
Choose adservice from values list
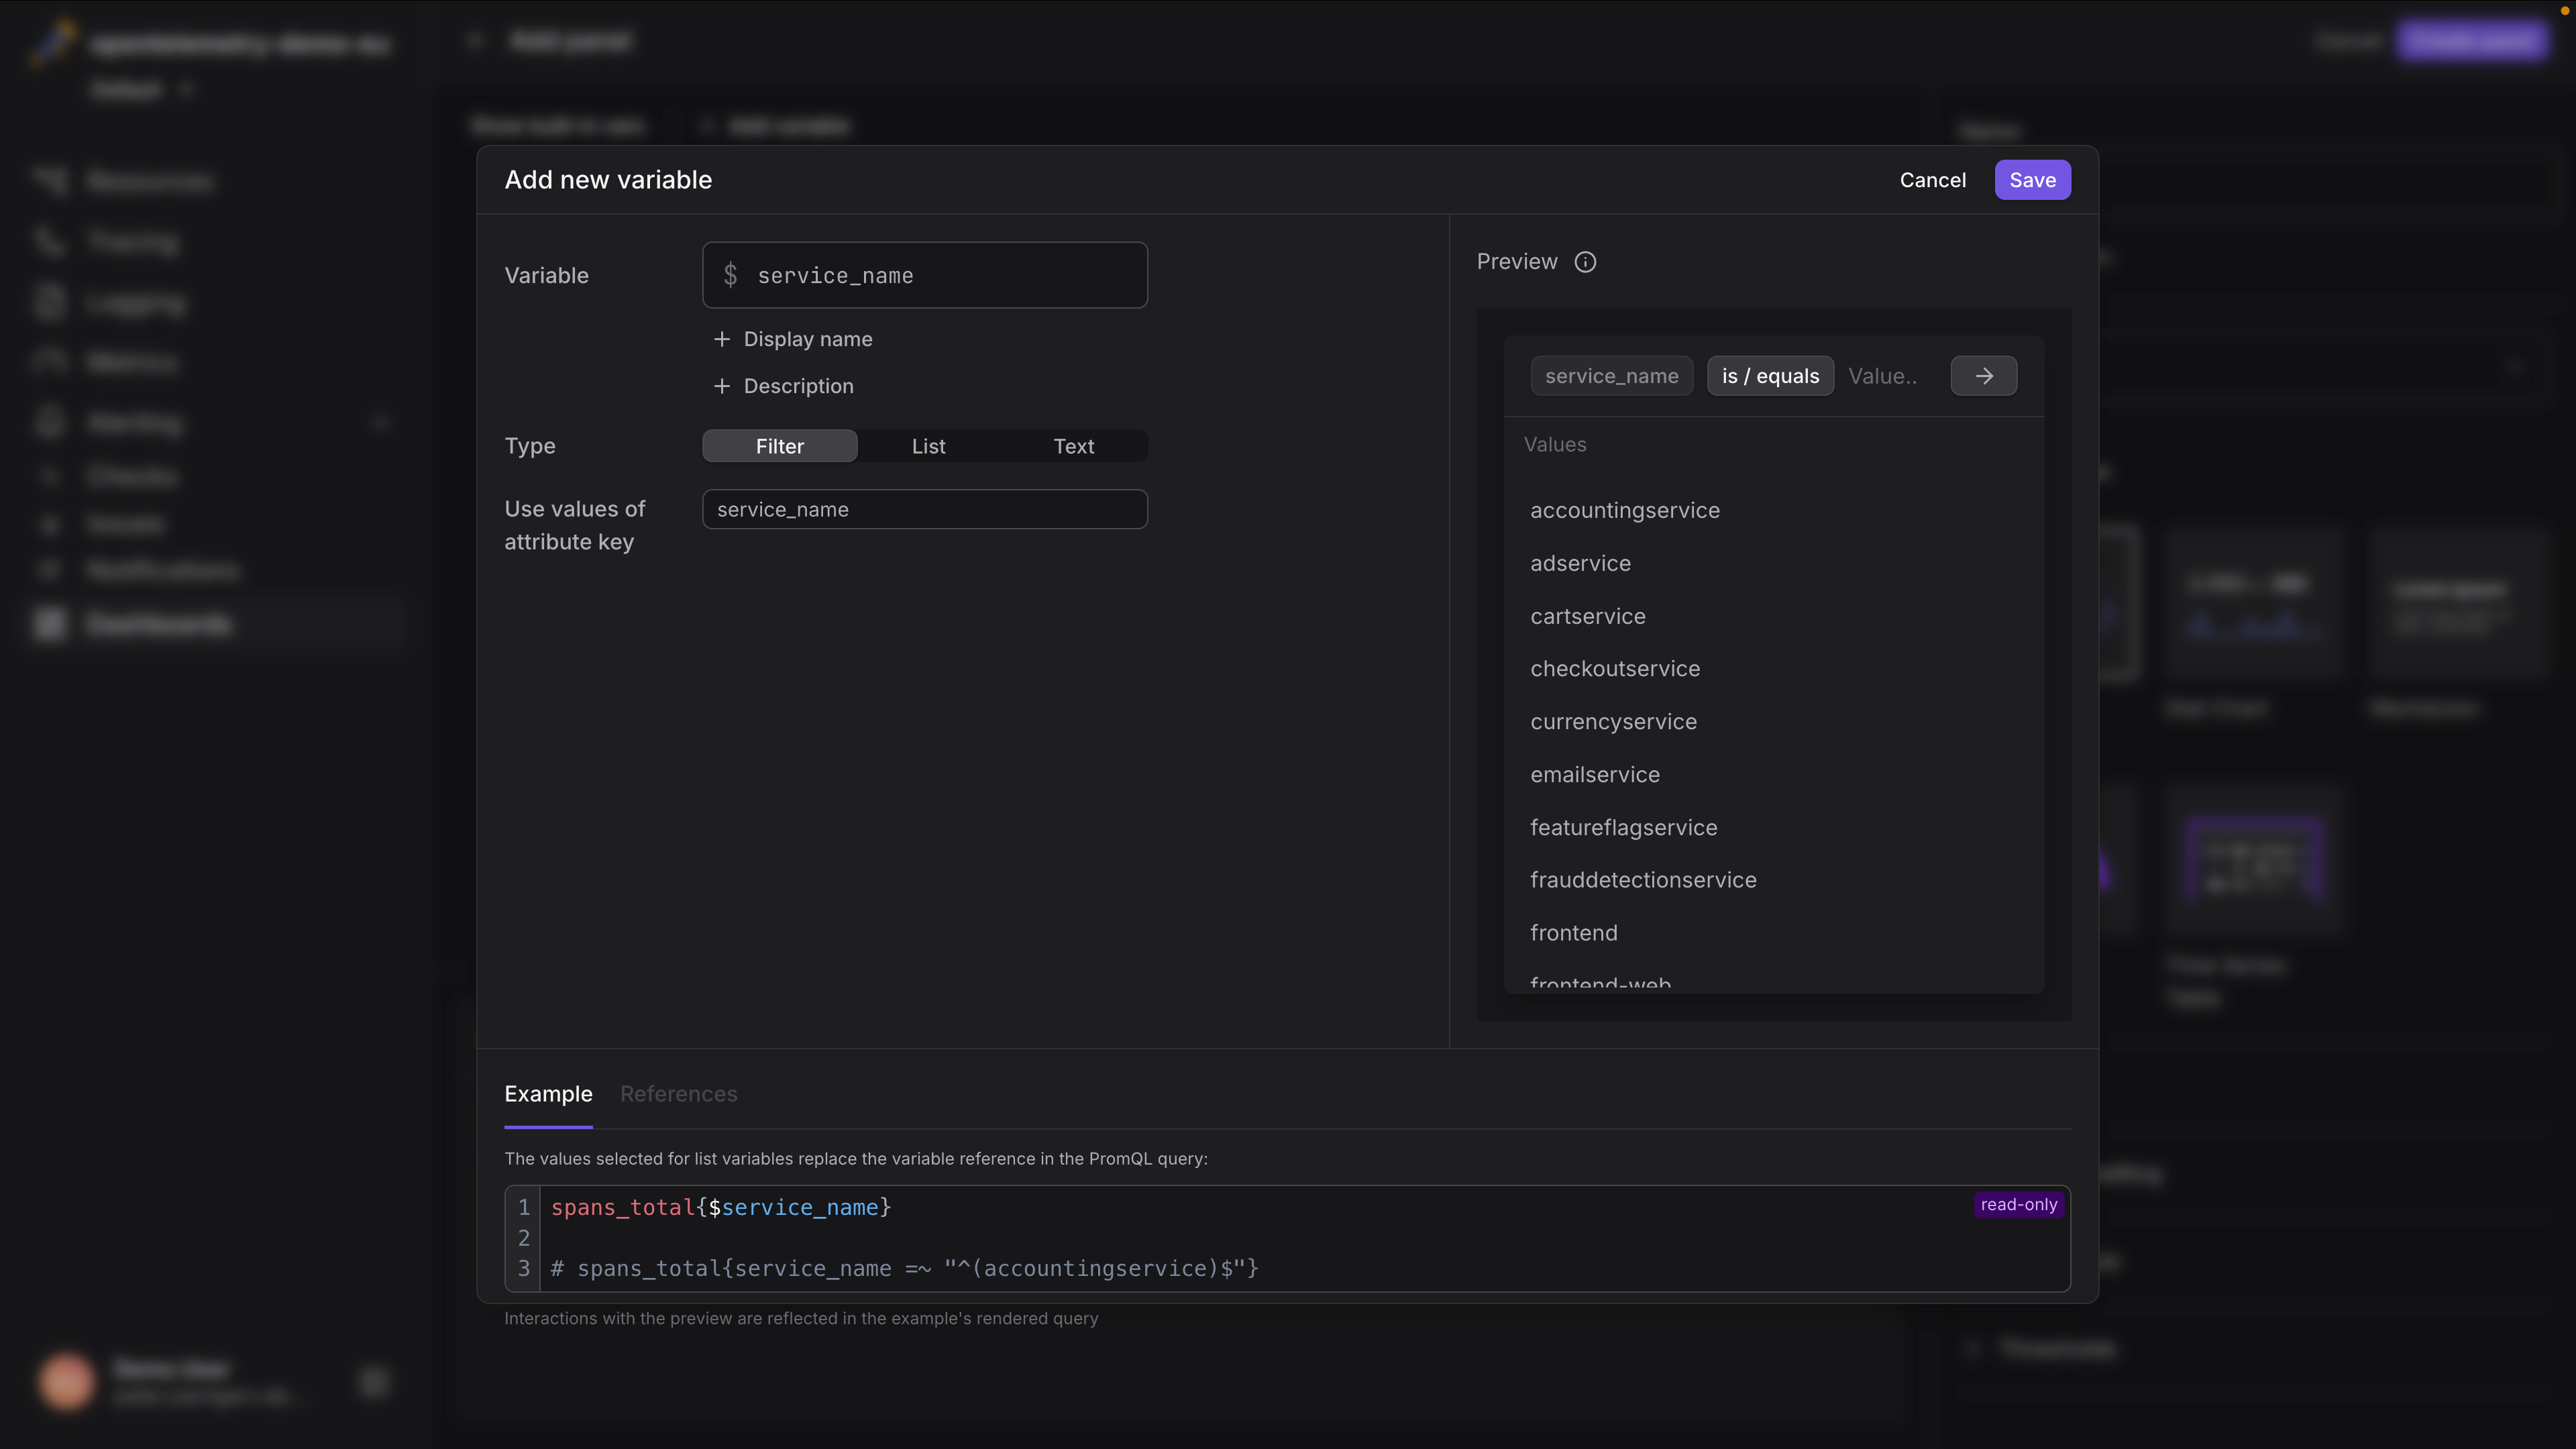[1580, 563]
